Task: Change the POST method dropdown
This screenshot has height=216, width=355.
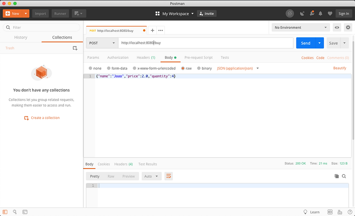Action: coord(102,43)
